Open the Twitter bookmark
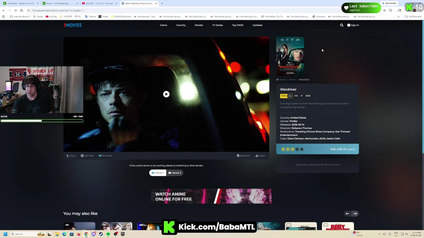The height and width of the screenshot is (238, 424). point(103,17)
